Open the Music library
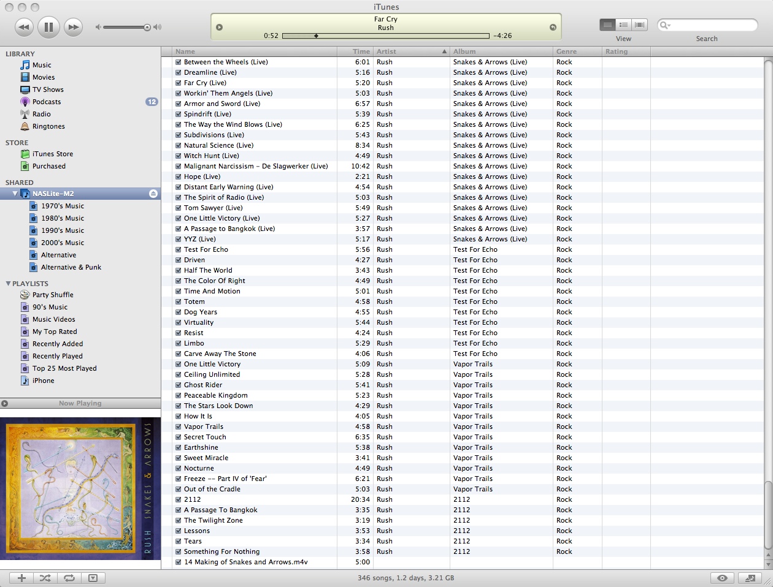773x587 pixels. 42,65
